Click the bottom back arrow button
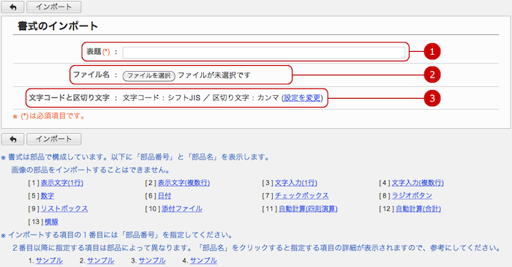Screen dimensions: 512x267 point(12,139)
